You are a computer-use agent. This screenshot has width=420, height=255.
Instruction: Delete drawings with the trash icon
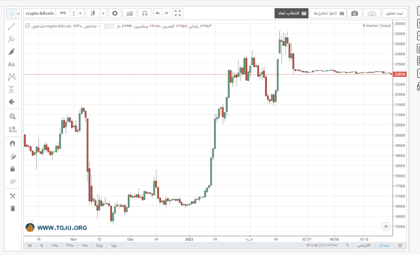tap(13, 208)
